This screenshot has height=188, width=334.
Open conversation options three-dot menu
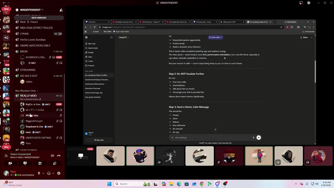click(311, 37)
